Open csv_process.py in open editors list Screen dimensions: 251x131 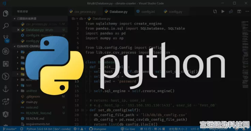coord(40,24)
